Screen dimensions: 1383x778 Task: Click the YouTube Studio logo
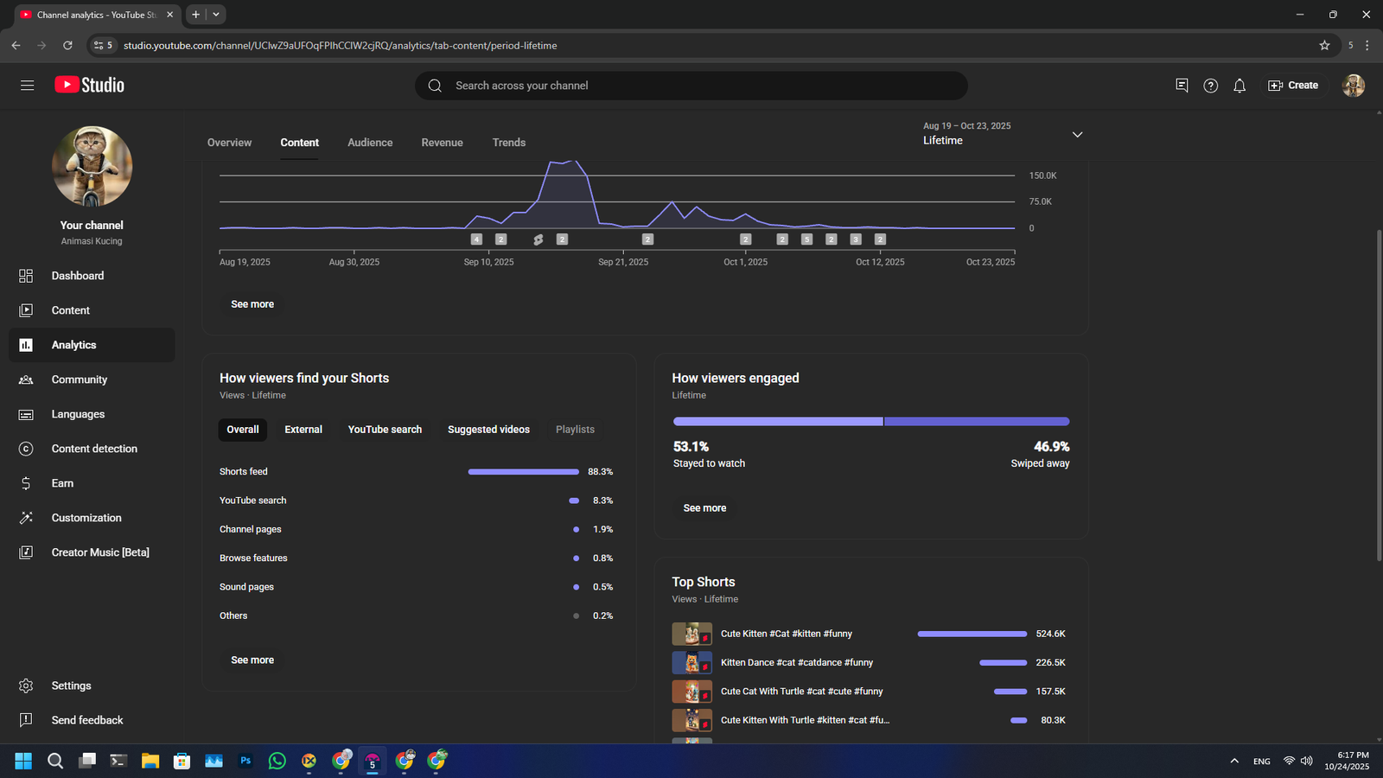(90, 85)
